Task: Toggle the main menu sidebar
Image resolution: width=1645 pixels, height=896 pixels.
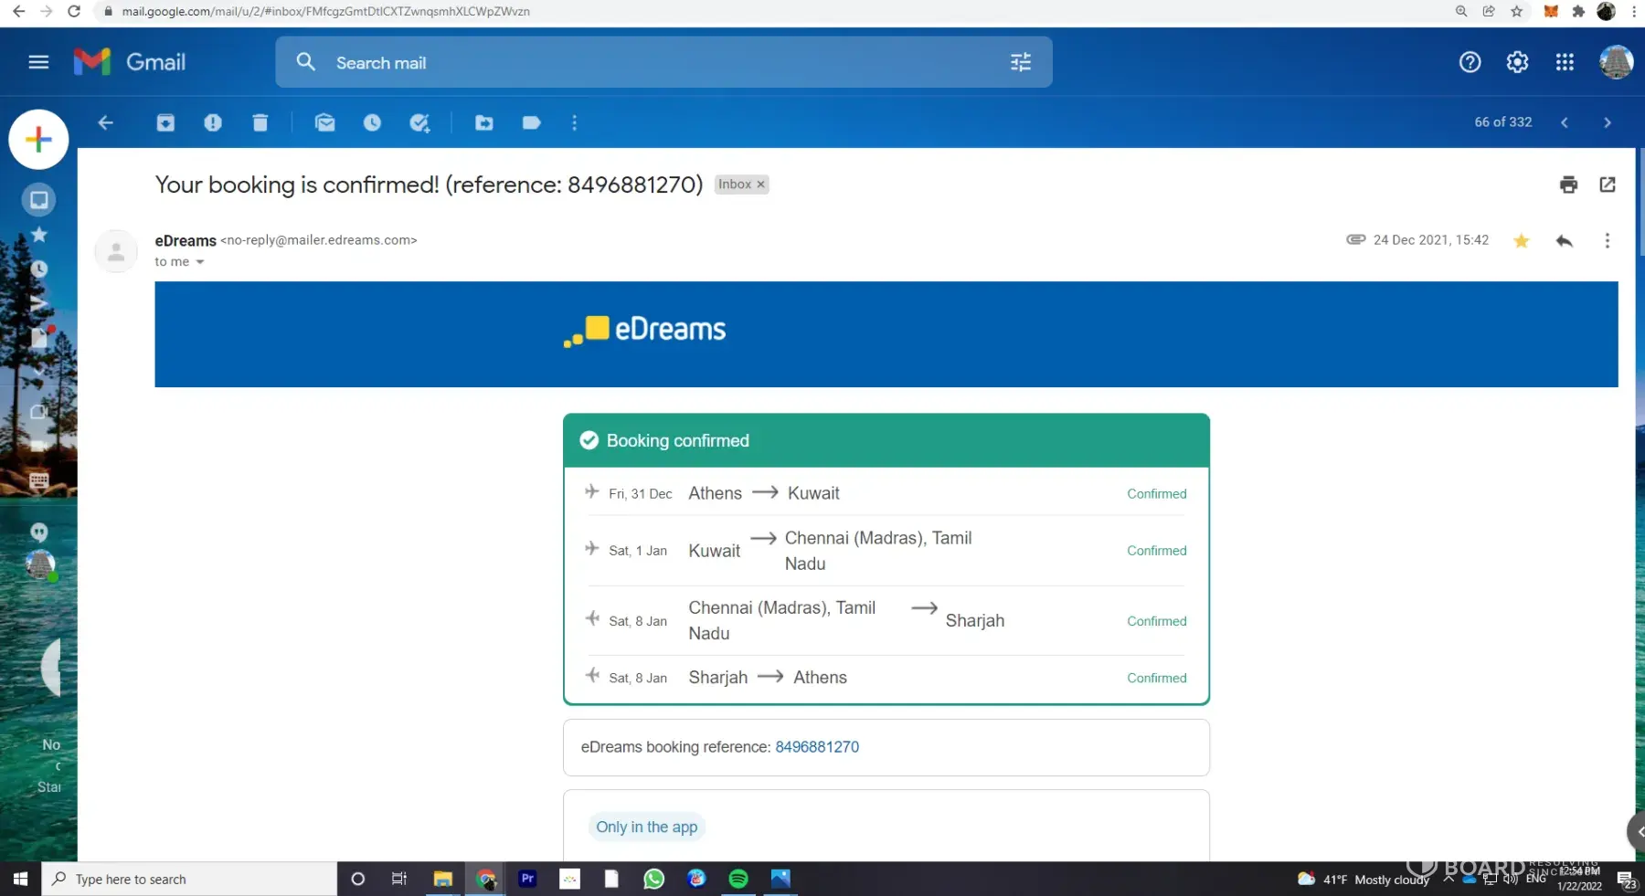Action: [38, 62]
